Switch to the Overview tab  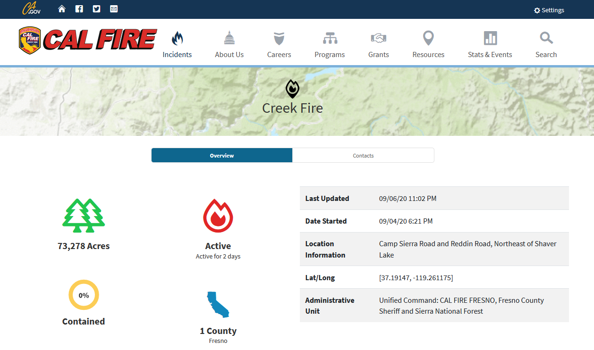click(x=222, y=155)
